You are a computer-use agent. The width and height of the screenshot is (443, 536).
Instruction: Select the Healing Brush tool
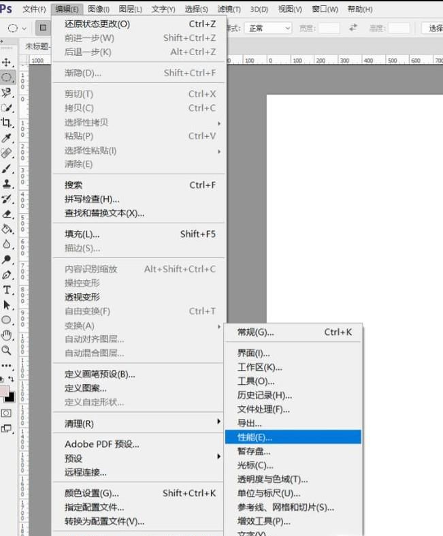coord(7,153)
